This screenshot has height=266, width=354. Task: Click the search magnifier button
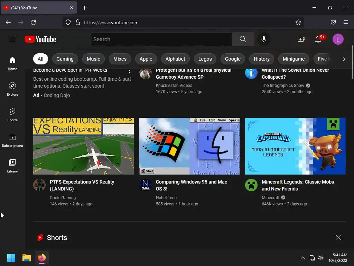(x=243, y=39)
